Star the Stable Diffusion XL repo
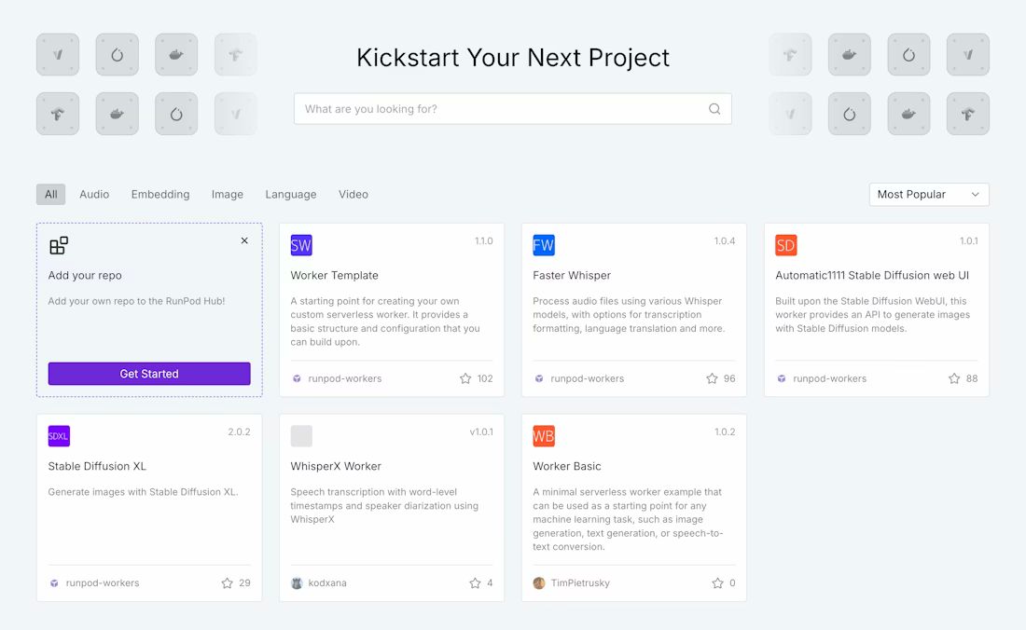 click(227, 583)
